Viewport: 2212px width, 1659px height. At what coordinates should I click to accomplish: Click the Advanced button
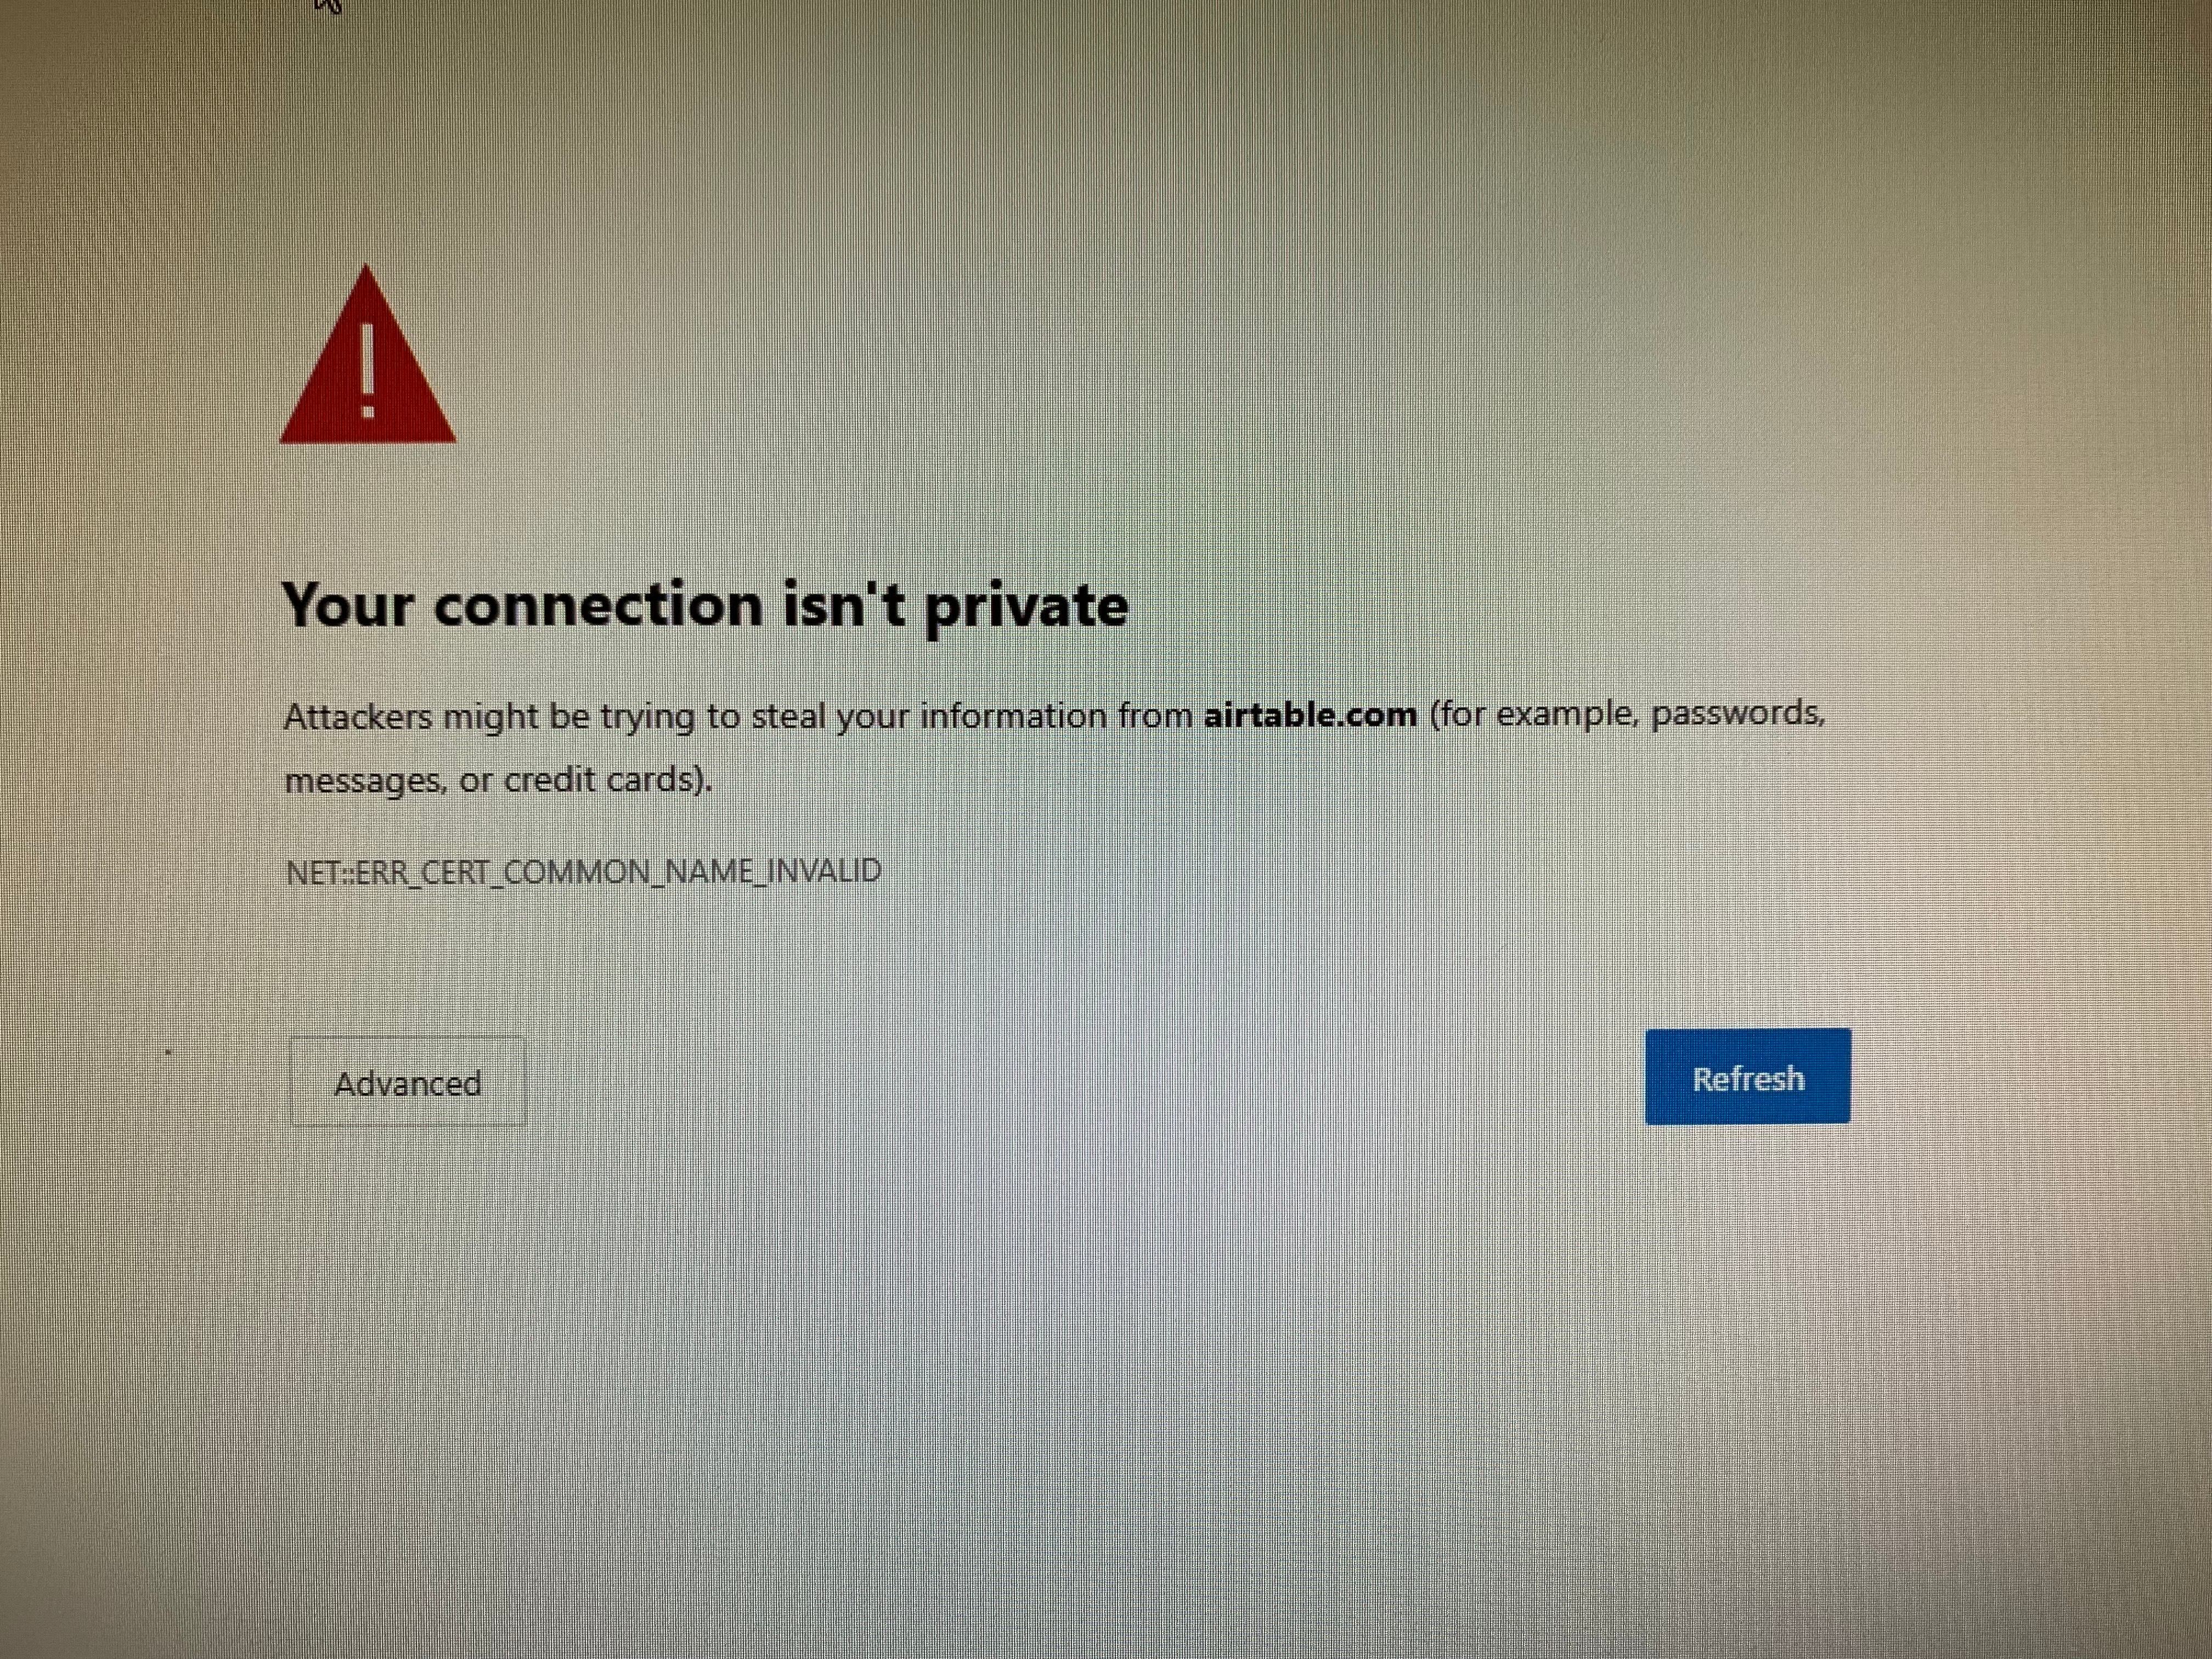point(407,1082)
